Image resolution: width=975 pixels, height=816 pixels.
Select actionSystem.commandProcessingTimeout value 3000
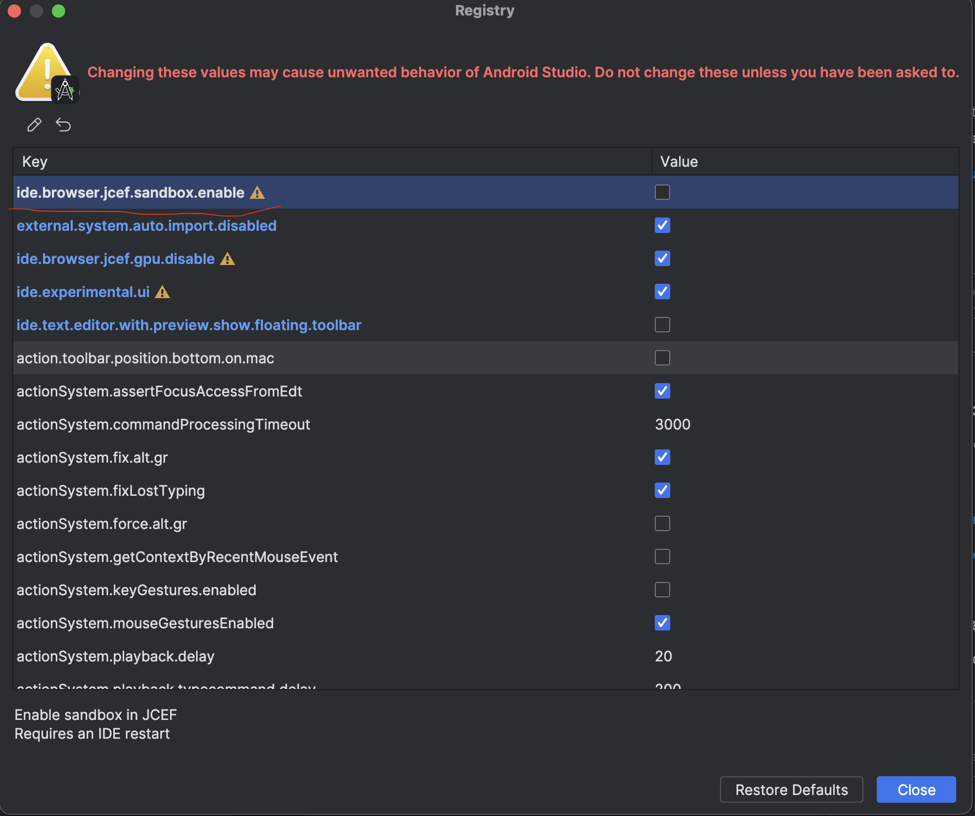[672, 425]
